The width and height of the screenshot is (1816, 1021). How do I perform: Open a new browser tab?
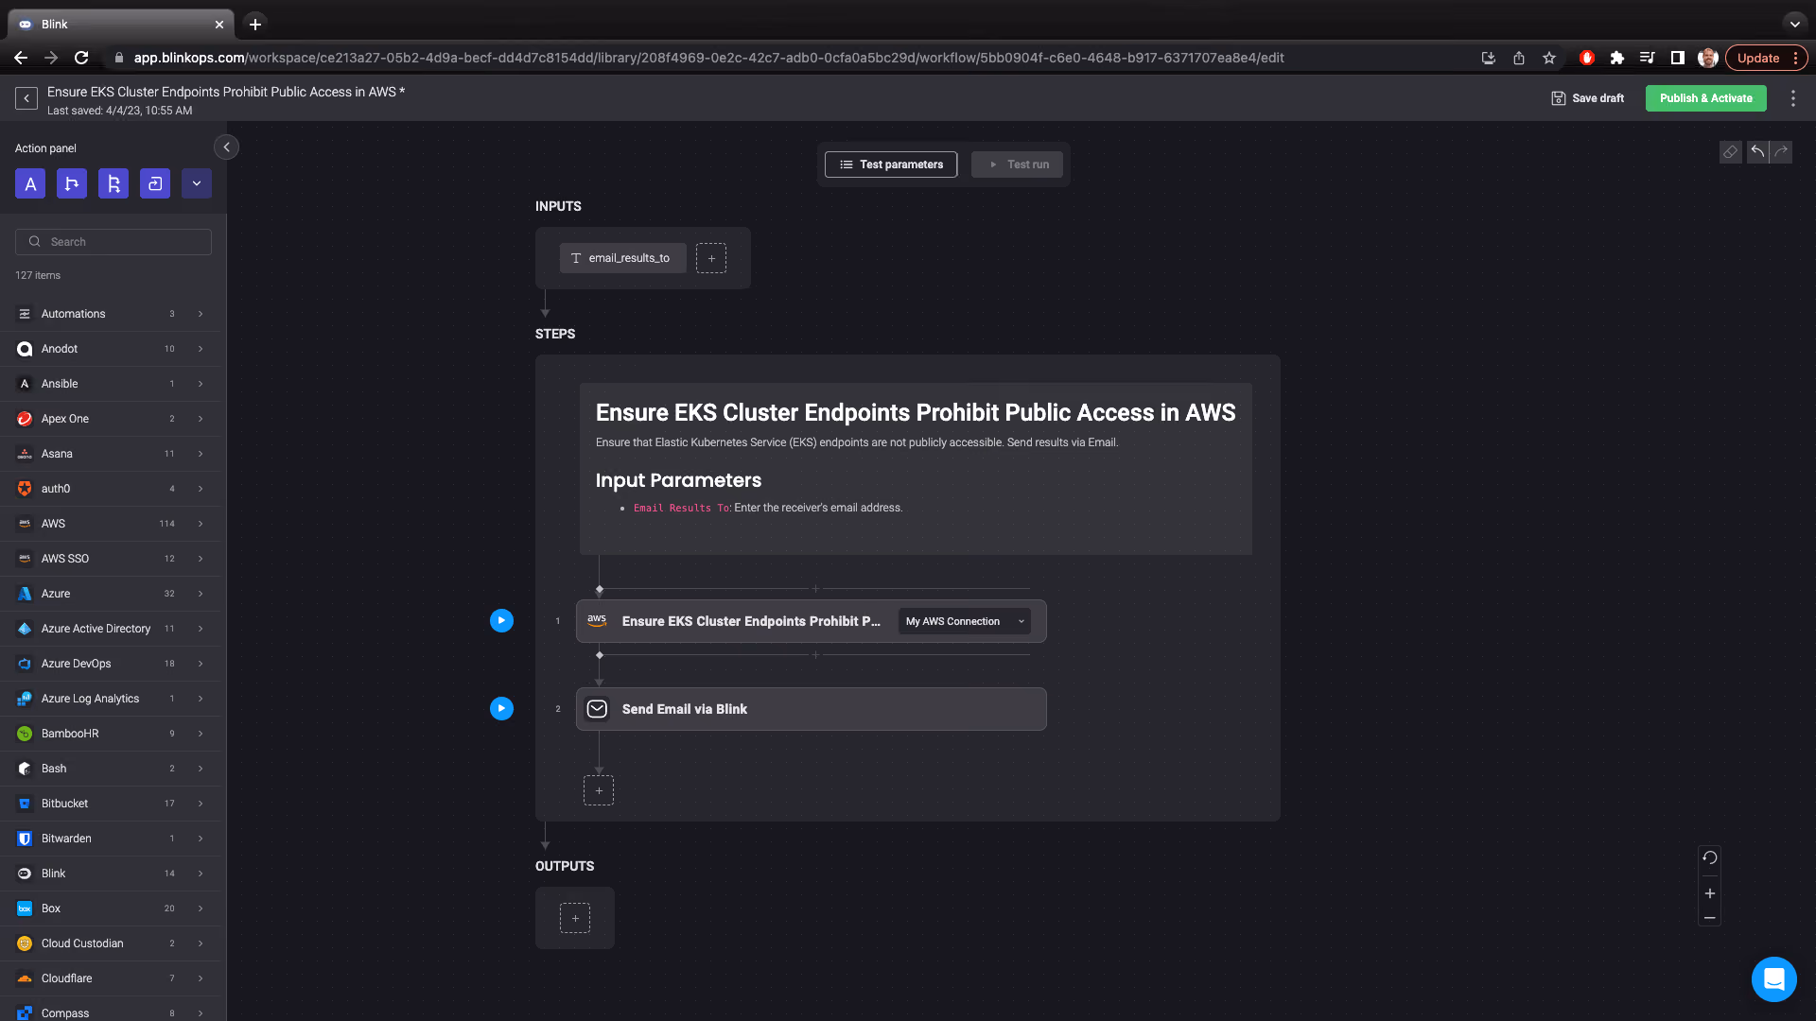tap(255, 25)
